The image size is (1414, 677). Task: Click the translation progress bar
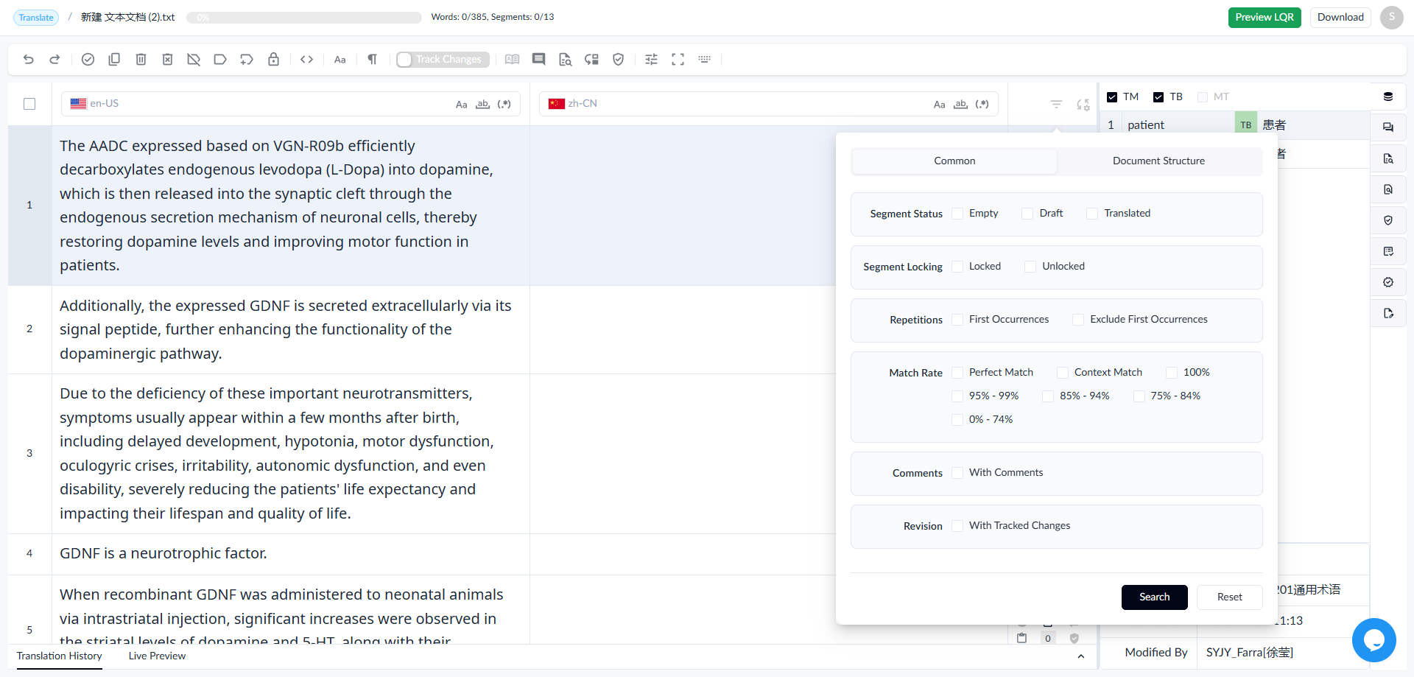click(304, 18)
